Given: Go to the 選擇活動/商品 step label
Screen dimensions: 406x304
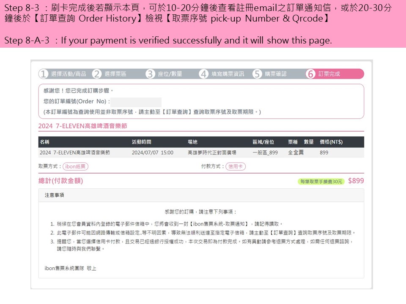Looking at the screenshot, I should [69, 74].
